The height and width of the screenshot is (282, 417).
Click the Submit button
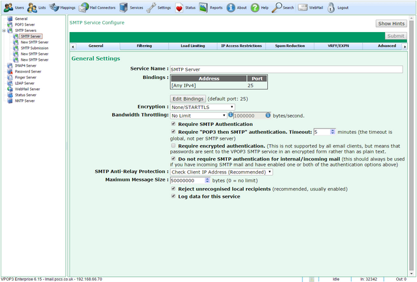click(x=395, y=36)
